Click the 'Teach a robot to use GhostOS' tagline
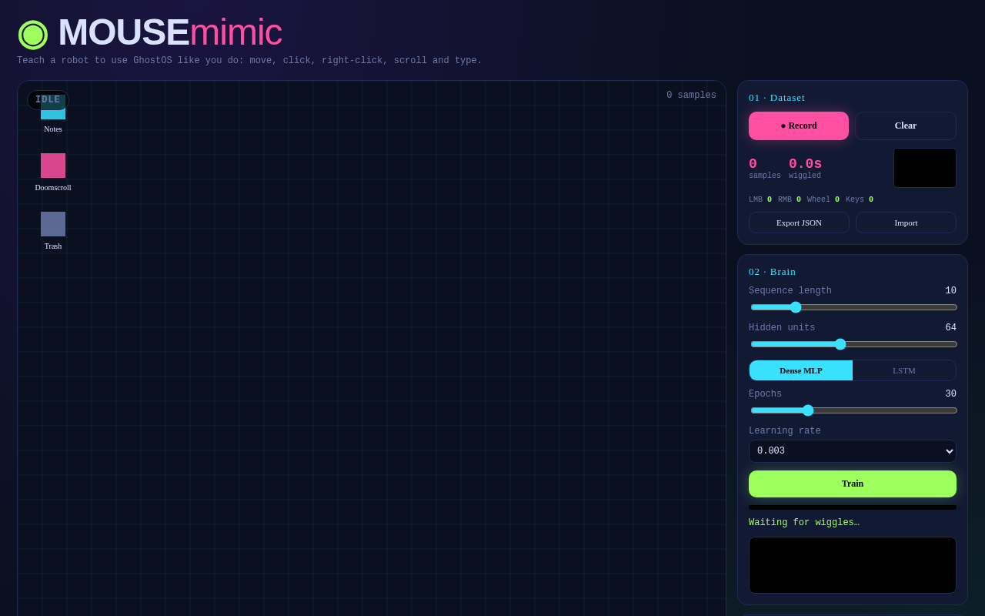 (x=250, y=61)
